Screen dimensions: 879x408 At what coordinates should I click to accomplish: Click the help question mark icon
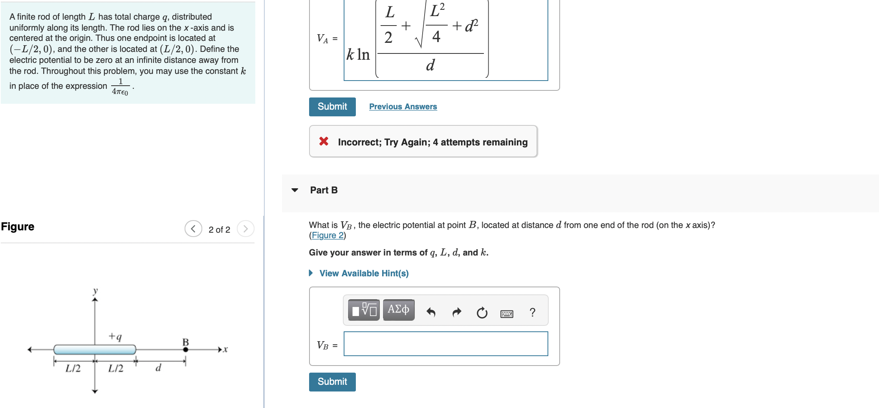pyautogui.click(x=532, y=312)
